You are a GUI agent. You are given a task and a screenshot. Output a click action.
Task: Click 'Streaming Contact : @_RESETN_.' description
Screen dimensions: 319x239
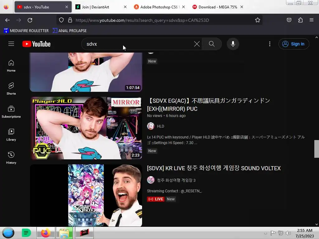(x=174, y=191)
